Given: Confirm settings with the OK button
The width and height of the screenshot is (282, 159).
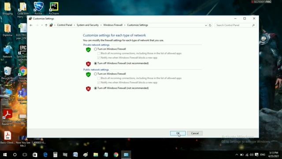Looking at the screenshot, I should 178,133.
